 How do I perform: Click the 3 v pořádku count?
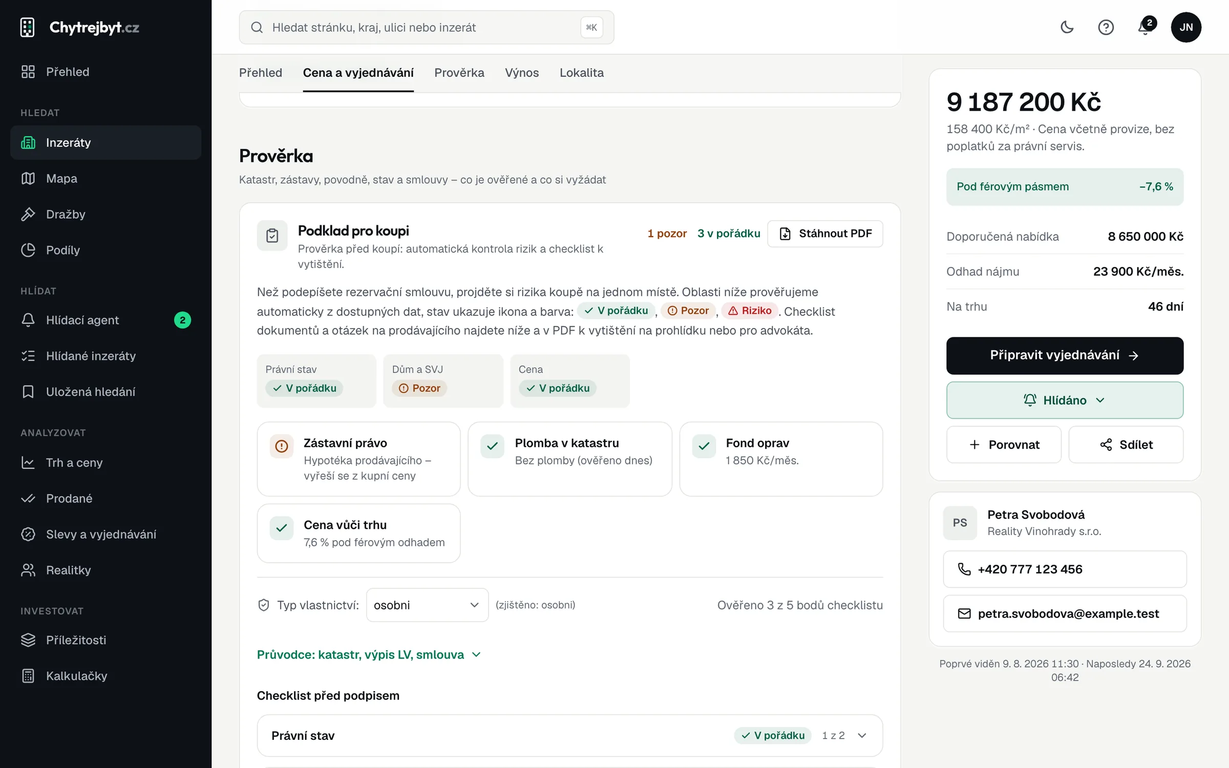coord(729,233)
